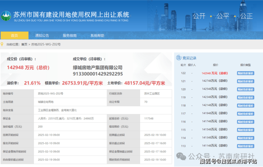Click the 142948 万元 transaction price text
The height and width of the screenshot is (167, 263).
(x=28, y=68)
